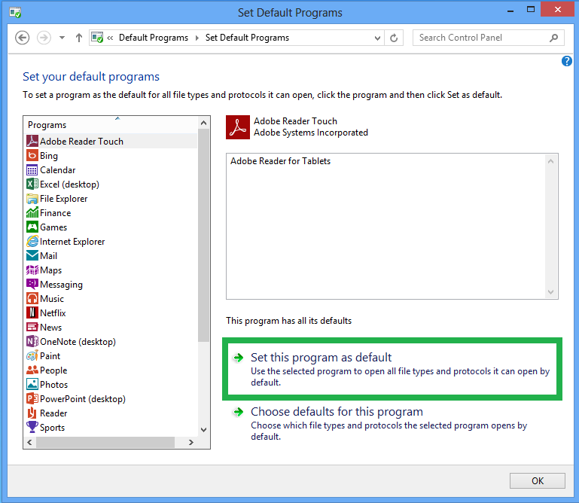This screenshot has height=503, width=579.
Task: Select the Bing program icon
Action: click(x=32, y=155)
